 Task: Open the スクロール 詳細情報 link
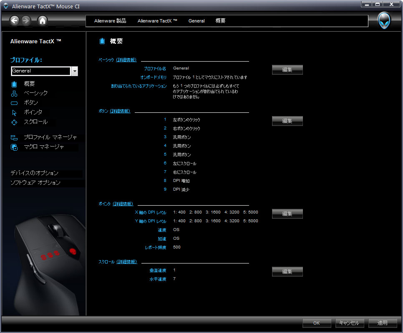127,262
